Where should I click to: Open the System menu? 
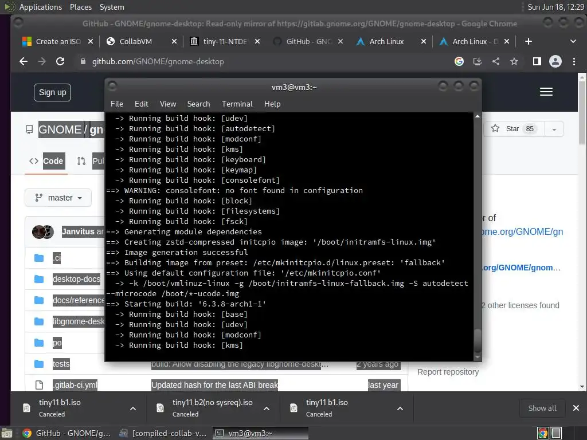pos(112,7)
